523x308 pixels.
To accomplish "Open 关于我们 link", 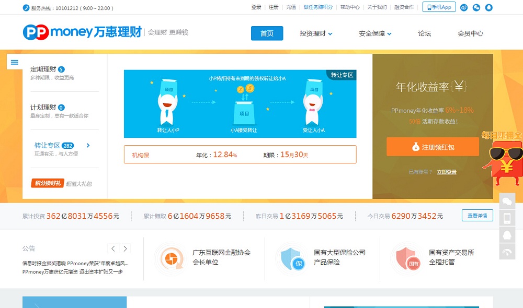I will [377, 7].
